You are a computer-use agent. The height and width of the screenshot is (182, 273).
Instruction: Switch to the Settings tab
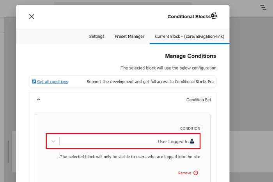[97, 37]
